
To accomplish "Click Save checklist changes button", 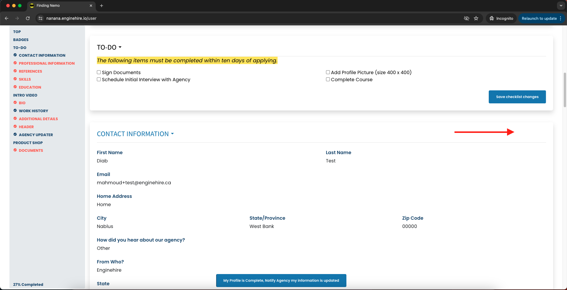I will (517, 97).
